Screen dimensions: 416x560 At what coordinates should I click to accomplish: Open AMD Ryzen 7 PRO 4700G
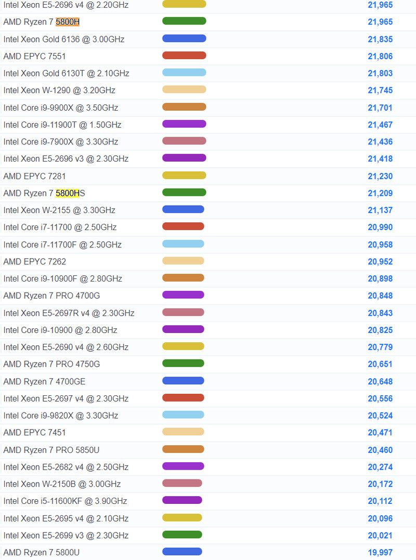click(52, 296)
